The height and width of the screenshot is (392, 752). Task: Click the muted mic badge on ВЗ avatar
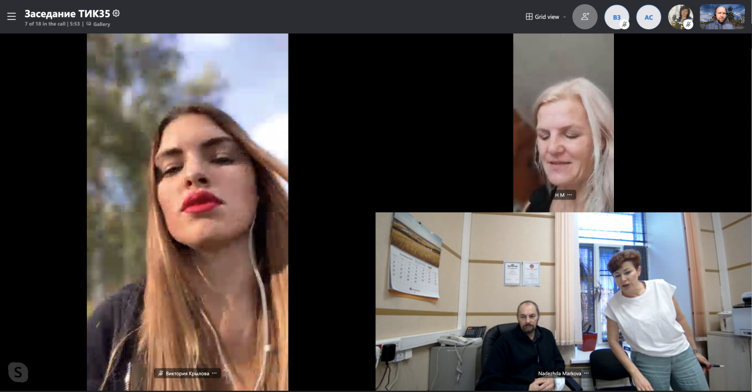tap(625, 25)
